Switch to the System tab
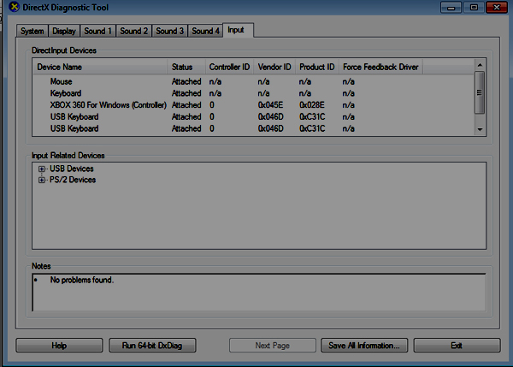The image size is (513, 367). pos(32,31)
